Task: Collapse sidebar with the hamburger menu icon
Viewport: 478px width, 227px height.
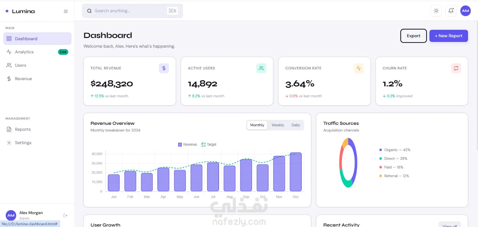Action: (x=66, y=11)
